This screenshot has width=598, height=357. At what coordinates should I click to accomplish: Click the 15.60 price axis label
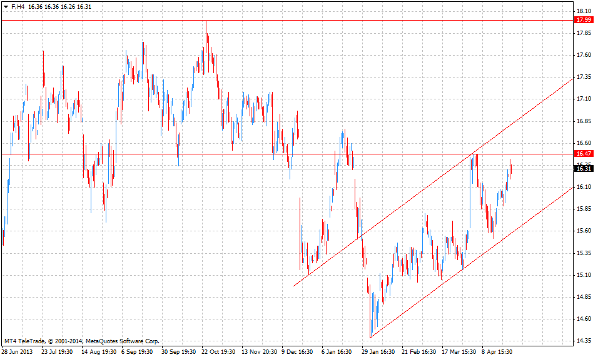tap(584, 231)
